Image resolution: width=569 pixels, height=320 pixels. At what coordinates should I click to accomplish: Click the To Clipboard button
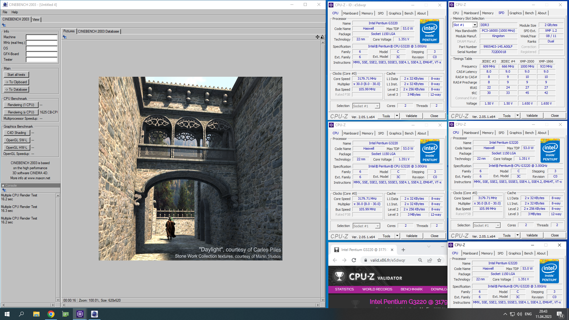click(x=16, y=82)
